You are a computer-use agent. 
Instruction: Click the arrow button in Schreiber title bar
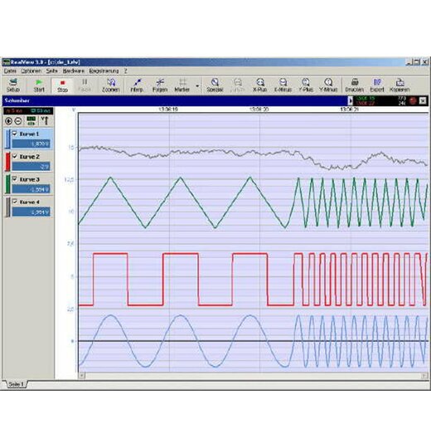(x=351, y=100)
